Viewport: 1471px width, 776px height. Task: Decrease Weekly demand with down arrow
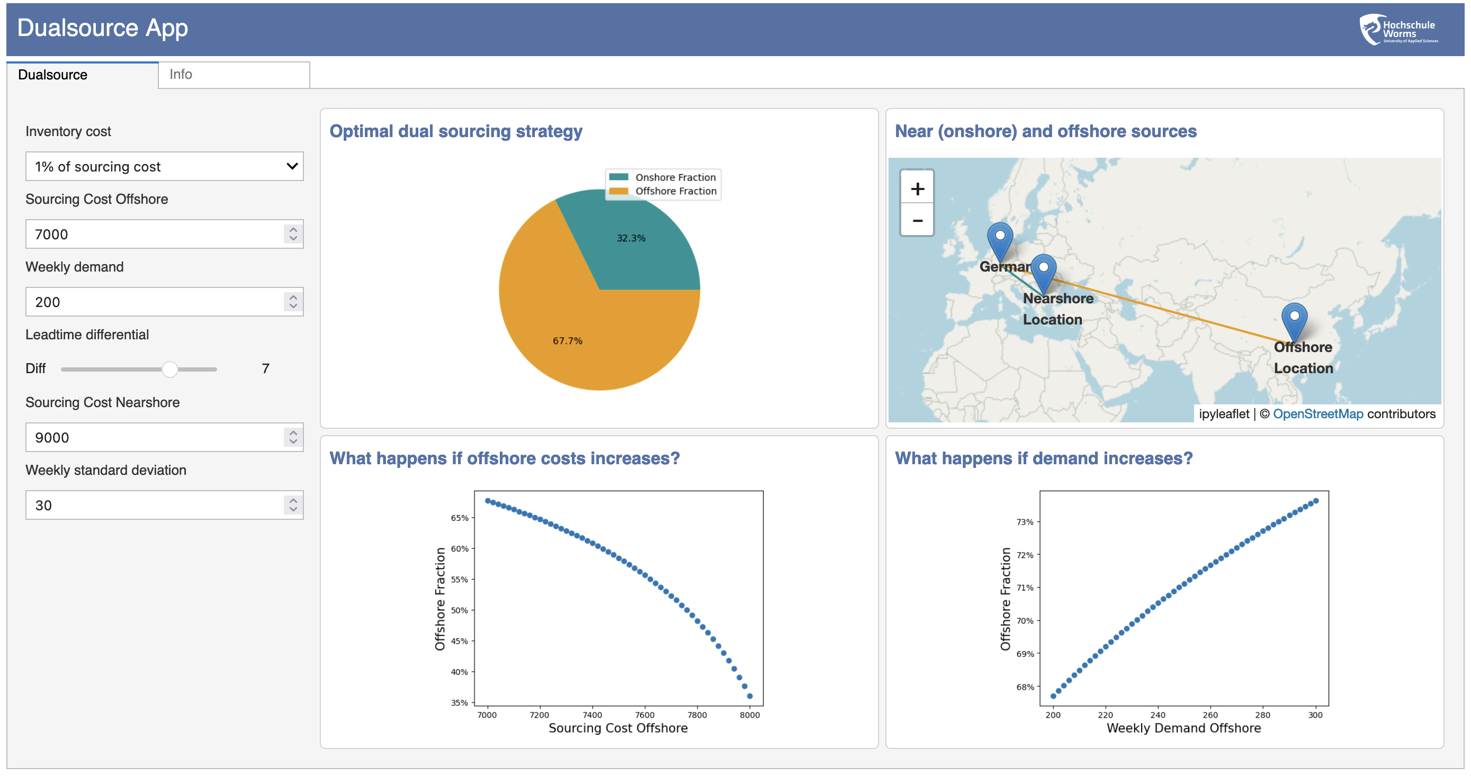point(293,306)
